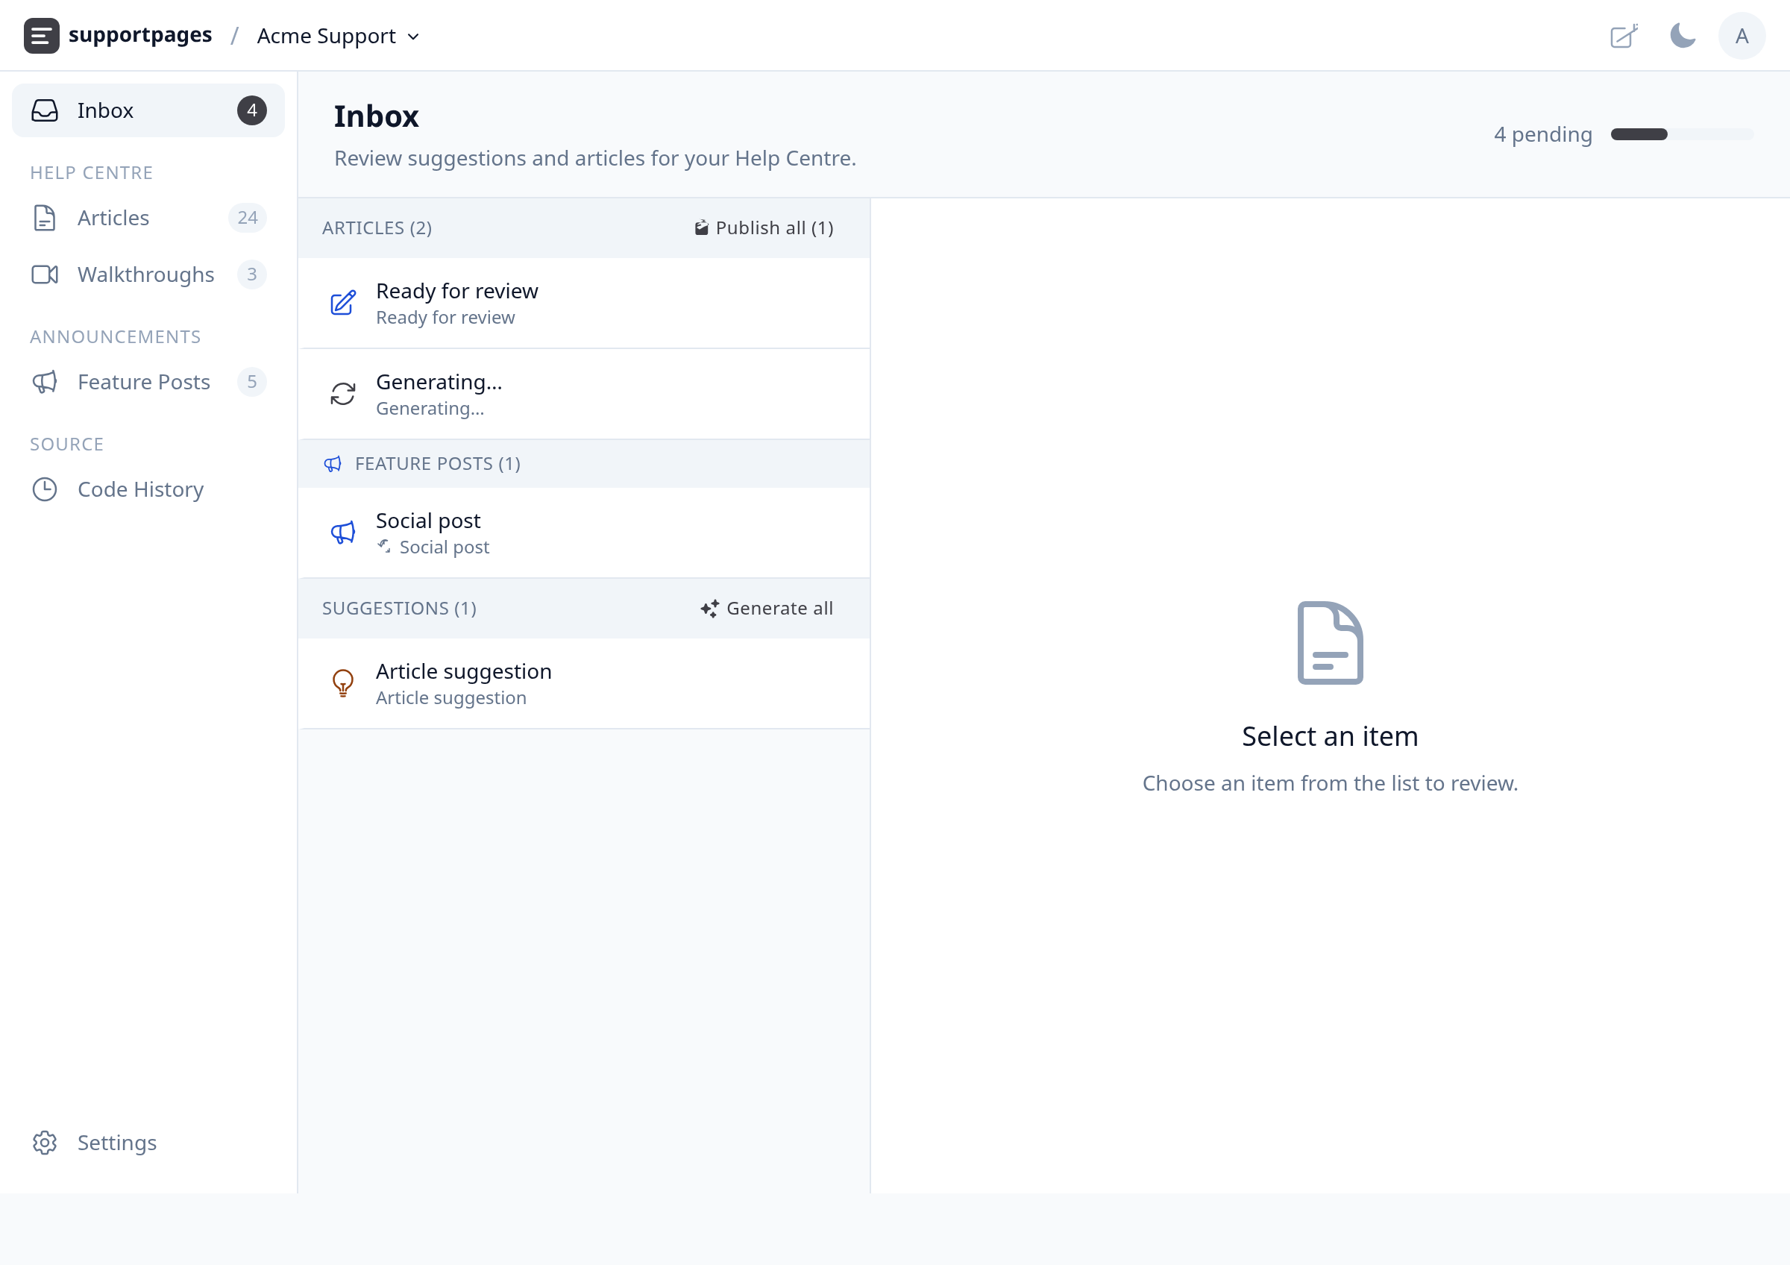Image resolution: width=1790 pixels, height=1265 pixels.
Task: Click the refresh icon on Generating item
Action: click(x=343, y=395)
